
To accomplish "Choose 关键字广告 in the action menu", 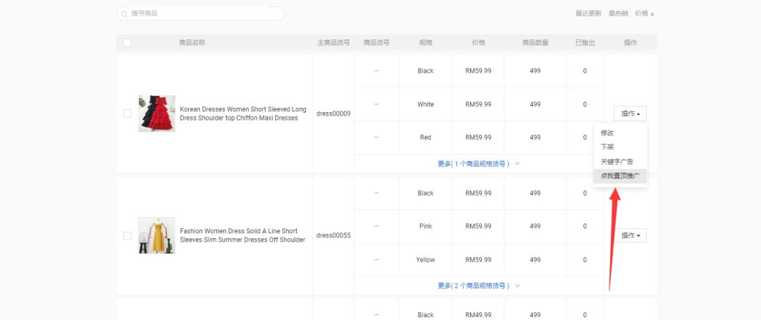I will 617,161.
